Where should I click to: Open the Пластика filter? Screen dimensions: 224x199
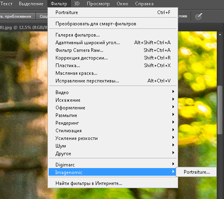[113, 66]
